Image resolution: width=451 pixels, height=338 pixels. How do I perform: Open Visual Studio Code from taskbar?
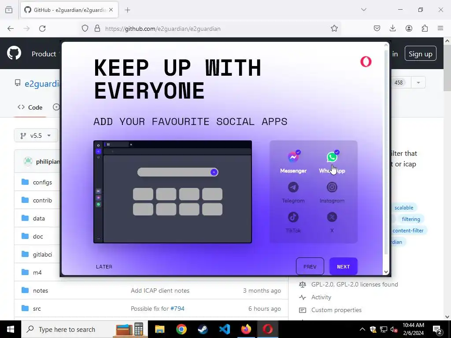(x=224, y=329)
